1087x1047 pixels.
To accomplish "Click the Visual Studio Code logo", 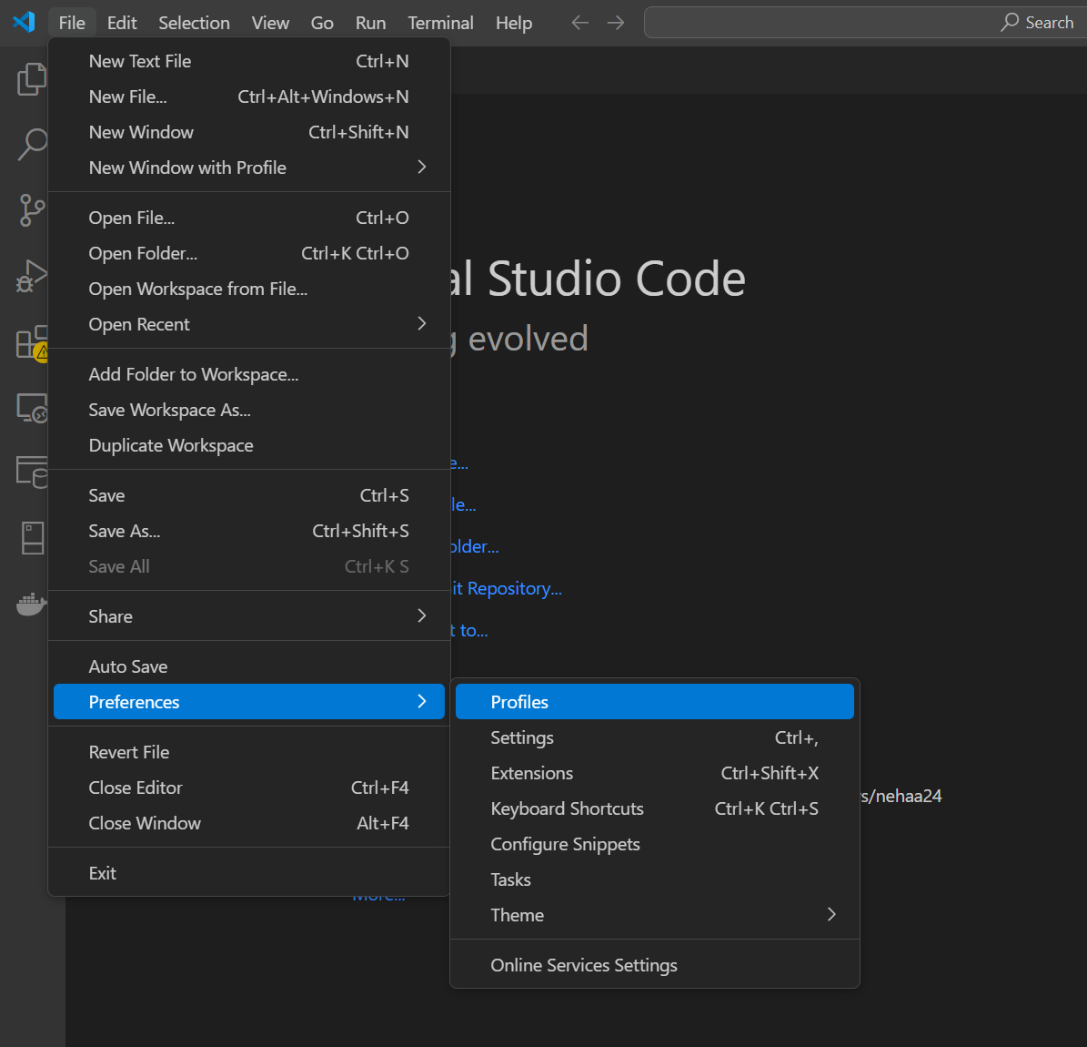I will point(22,22).
